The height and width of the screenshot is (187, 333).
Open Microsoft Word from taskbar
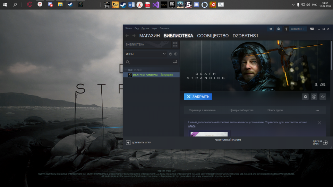click(x=131, y=5)
